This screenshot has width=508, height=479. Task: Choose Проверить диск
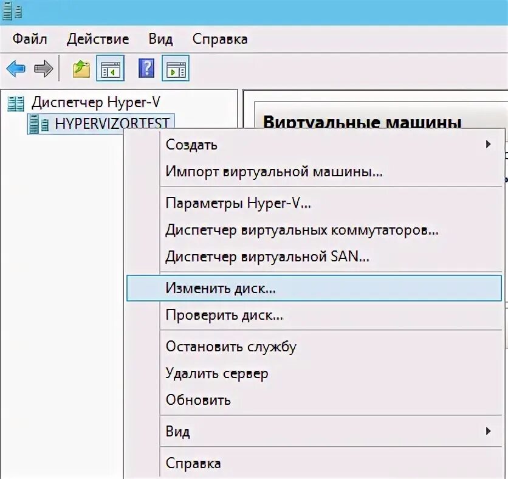point(314,315)
